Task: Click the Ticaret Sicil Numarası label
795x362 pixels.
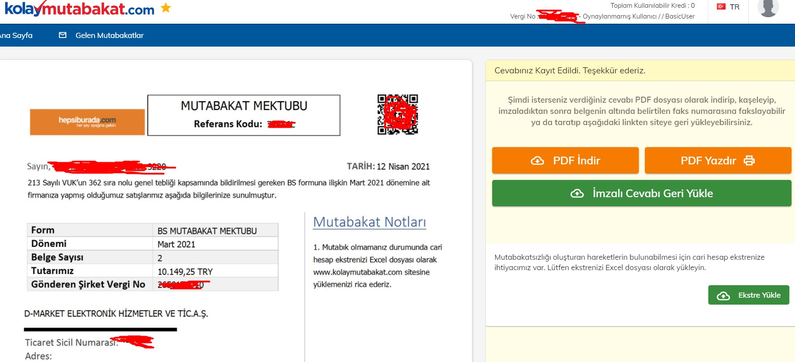Action: tap(72, 343)
